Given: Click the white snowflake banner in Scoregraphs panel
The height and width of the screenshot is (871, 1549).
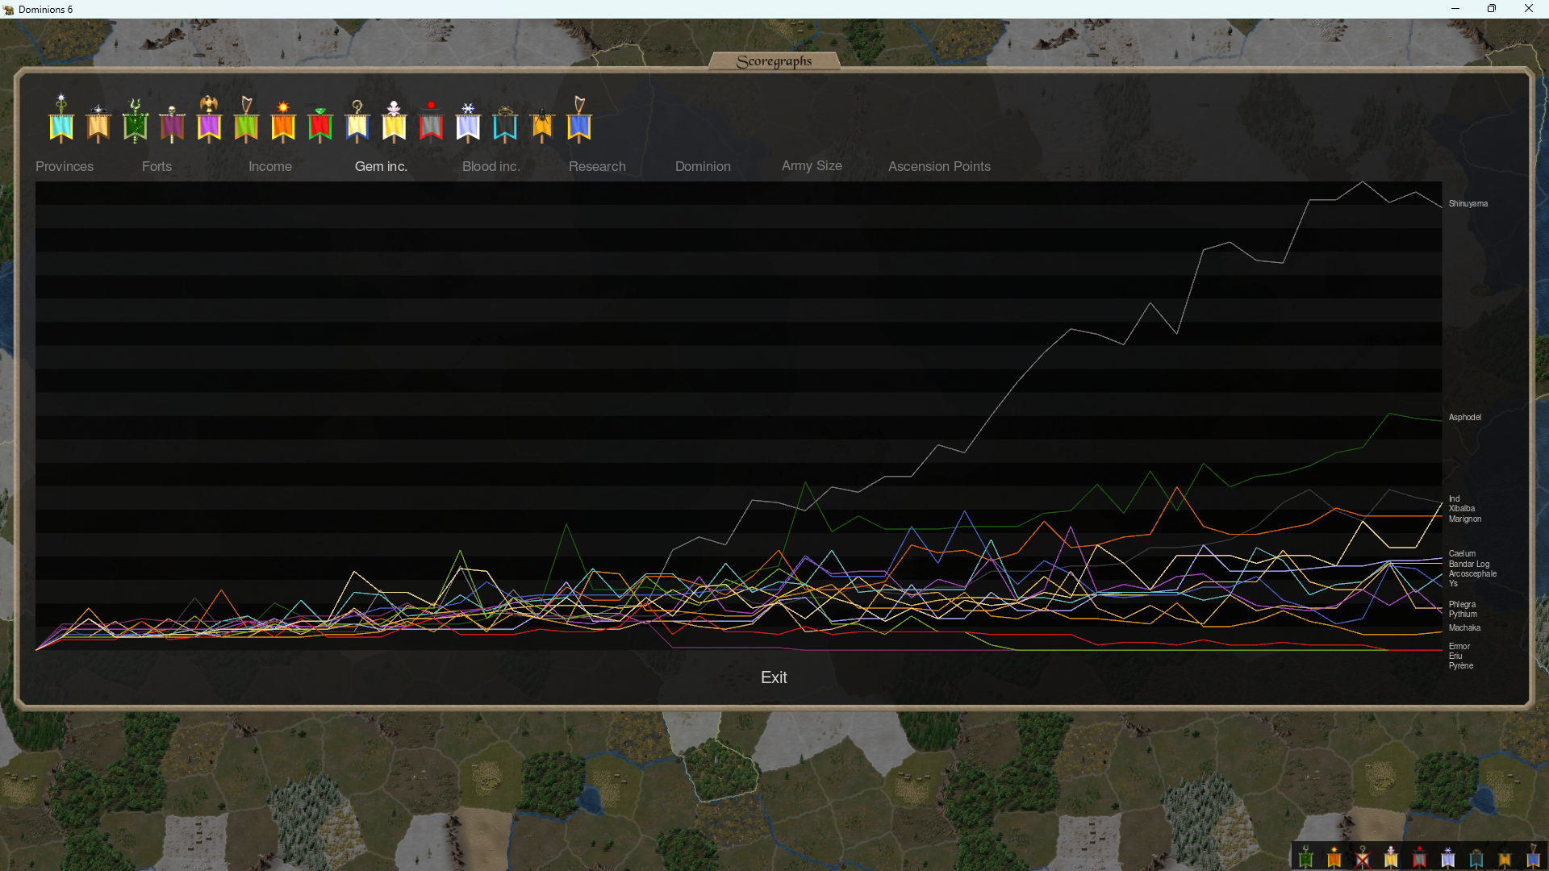Looking at the screenshot, I should pos(468,123).
